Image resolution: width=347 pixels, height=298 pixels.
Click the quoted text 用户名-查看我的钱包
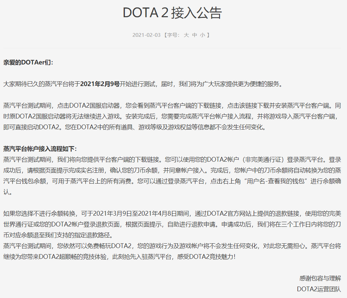(275, 181)
